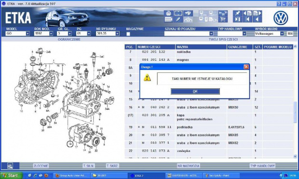Click the steering wheel icon
The width and height of the screenshot is (299, 179).
(x=188, y=19)
